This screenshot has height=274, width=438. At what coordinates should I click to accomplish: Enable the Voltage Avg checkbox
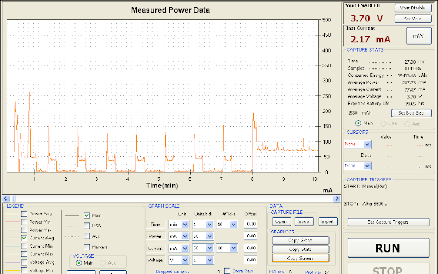tap(24, 262)
